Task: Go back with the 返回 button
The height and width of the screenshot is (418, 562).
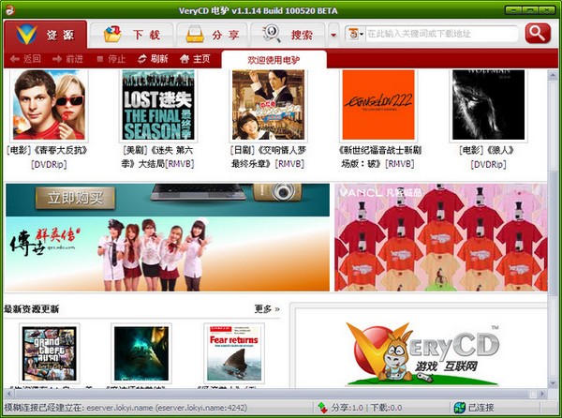Action: point(25,59)
